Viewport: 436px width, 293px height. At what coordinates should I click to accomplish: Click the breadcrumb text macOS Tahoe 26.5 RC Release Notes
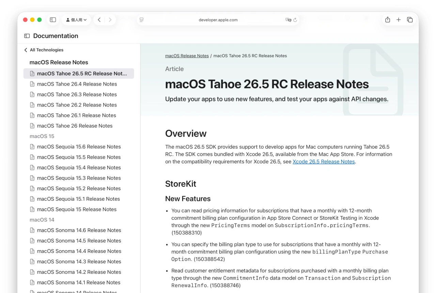tap(250, 56)
